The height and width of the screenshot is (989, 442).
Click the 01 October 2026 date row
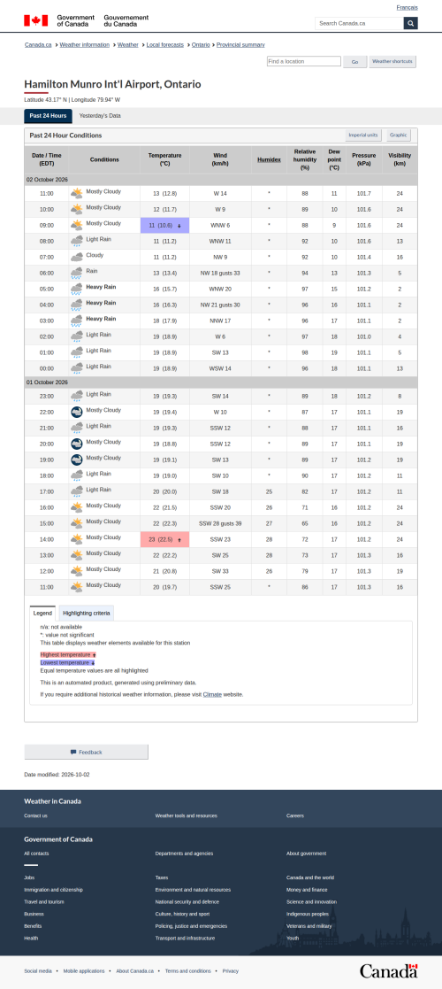(x=221, y=382)
